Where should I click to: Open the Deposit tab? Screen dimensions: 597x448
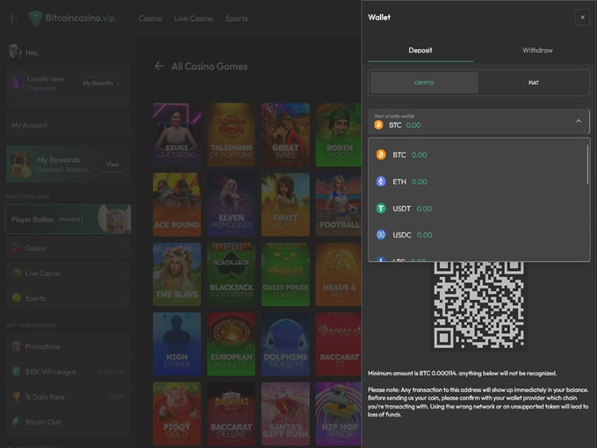click(x=421, y=50)
